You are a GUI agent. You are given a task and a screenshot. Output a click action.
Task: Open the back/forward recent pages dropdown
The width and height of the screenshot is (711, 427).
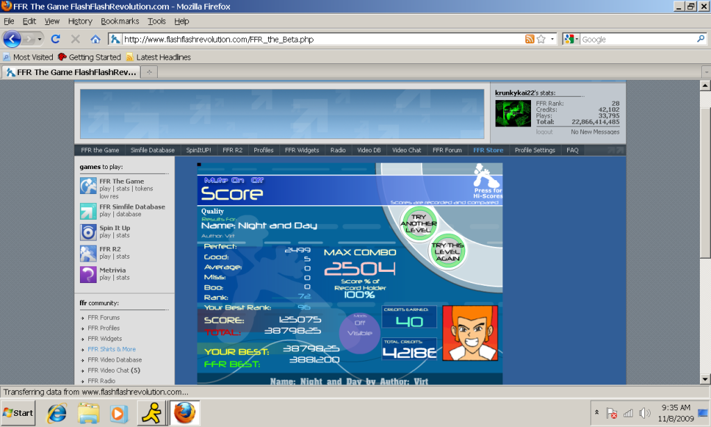[x=40, y=39]
